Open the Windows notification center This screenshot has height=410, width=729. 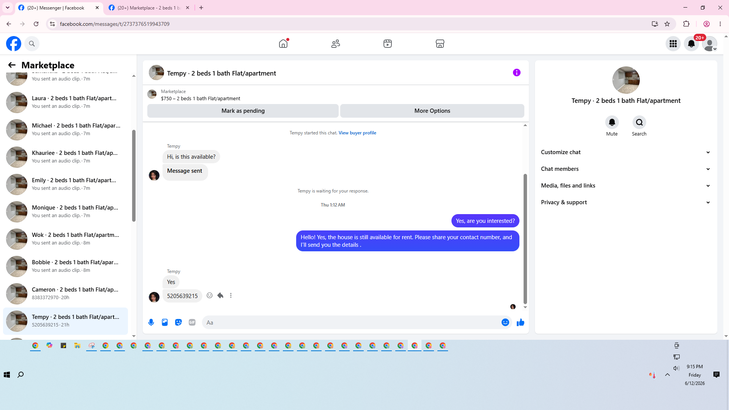pyautogui.click(x=716, y=375)
